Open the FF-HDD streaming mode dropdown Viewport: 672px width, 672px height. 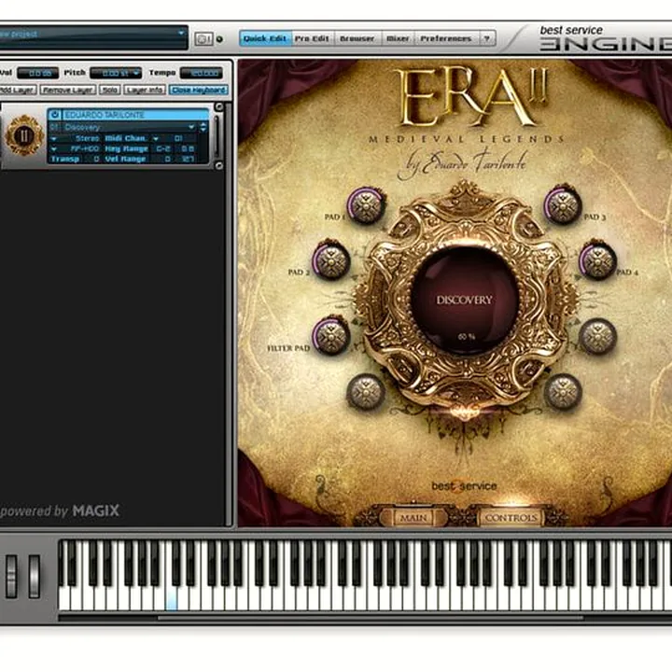54,148
